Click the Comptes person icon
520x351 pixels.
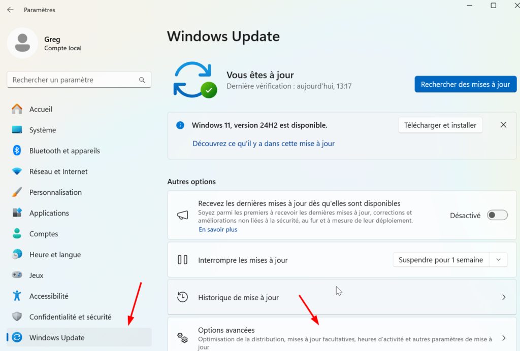tap(17, 233)
